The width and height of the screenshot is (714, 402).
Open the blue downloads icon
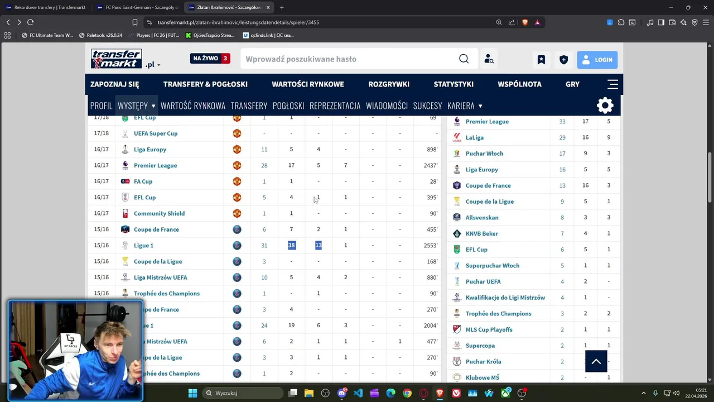[x=610, y=22]
